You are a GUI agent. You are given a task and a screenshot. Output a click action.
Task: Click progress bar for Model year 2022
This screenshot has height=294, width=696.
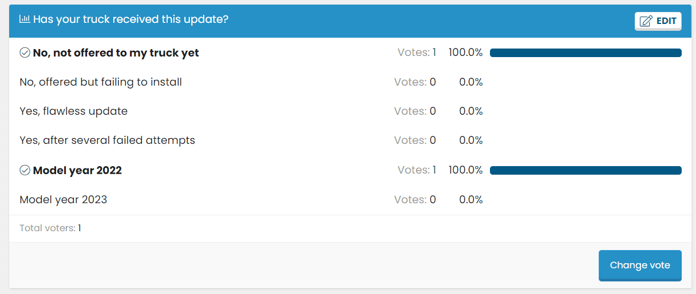coord(586,170)
